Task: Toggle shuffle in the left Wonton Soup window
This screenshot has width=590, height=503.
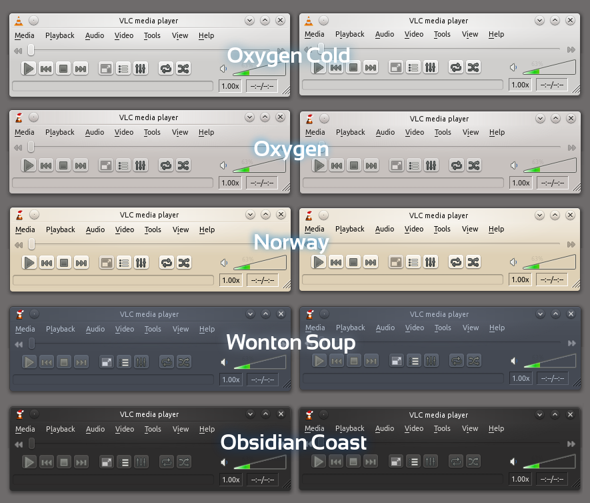Action: point(184,362)
